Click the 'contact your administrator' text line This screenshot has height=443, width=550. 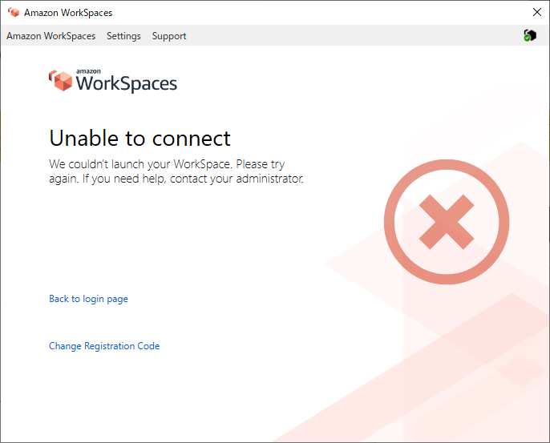click(176, 179)
